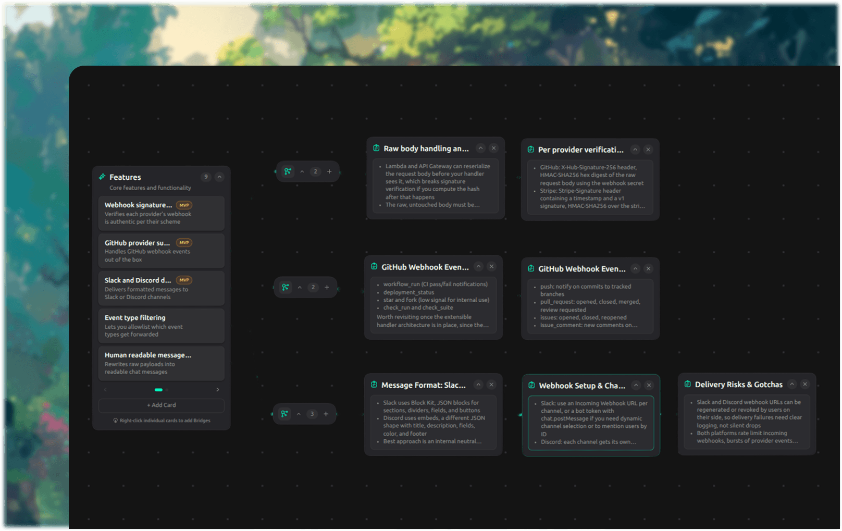Click the Features card count badge 9
842x531 pixels.
(x=206, y=177)
